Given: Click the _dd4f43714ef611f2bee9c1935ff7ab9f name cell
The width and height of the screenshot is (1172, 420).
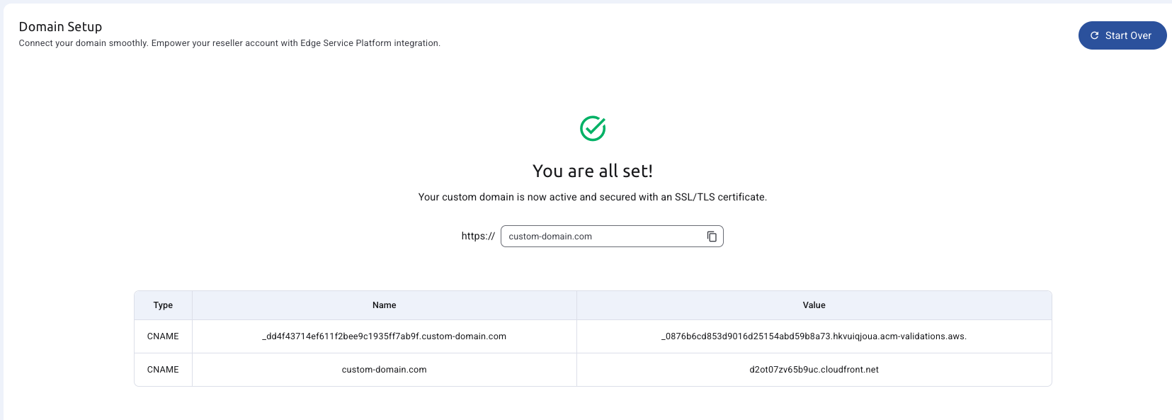Looking at the screenshot, I should (x=385, y=336).
